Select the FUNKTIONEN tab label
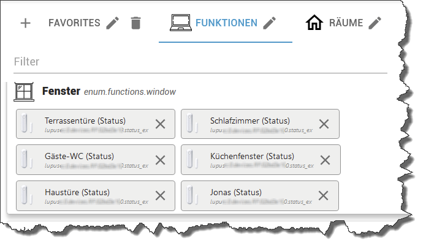426x249 pixels. click(226, 23)
